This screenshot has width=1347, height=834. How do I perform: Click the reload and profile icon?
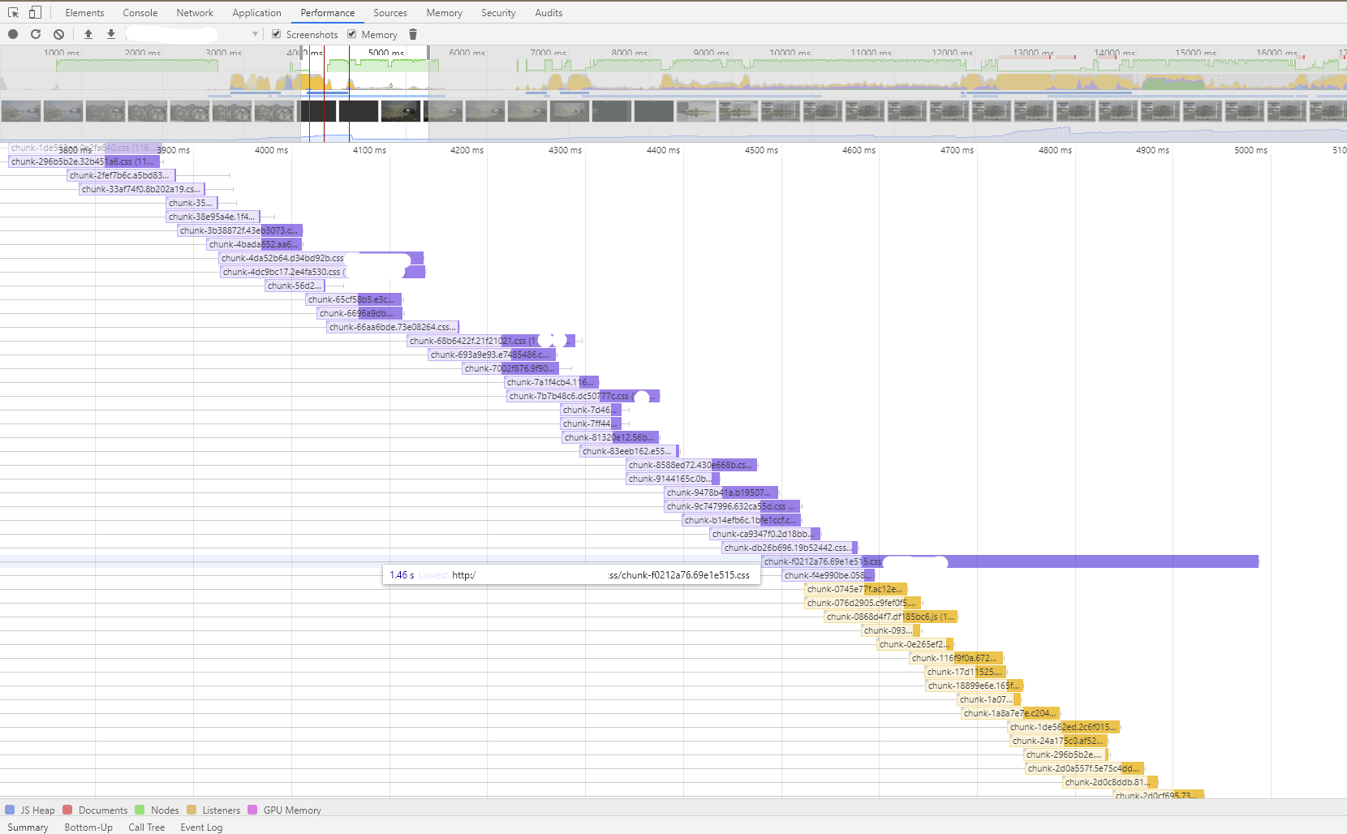pos(36,34)
